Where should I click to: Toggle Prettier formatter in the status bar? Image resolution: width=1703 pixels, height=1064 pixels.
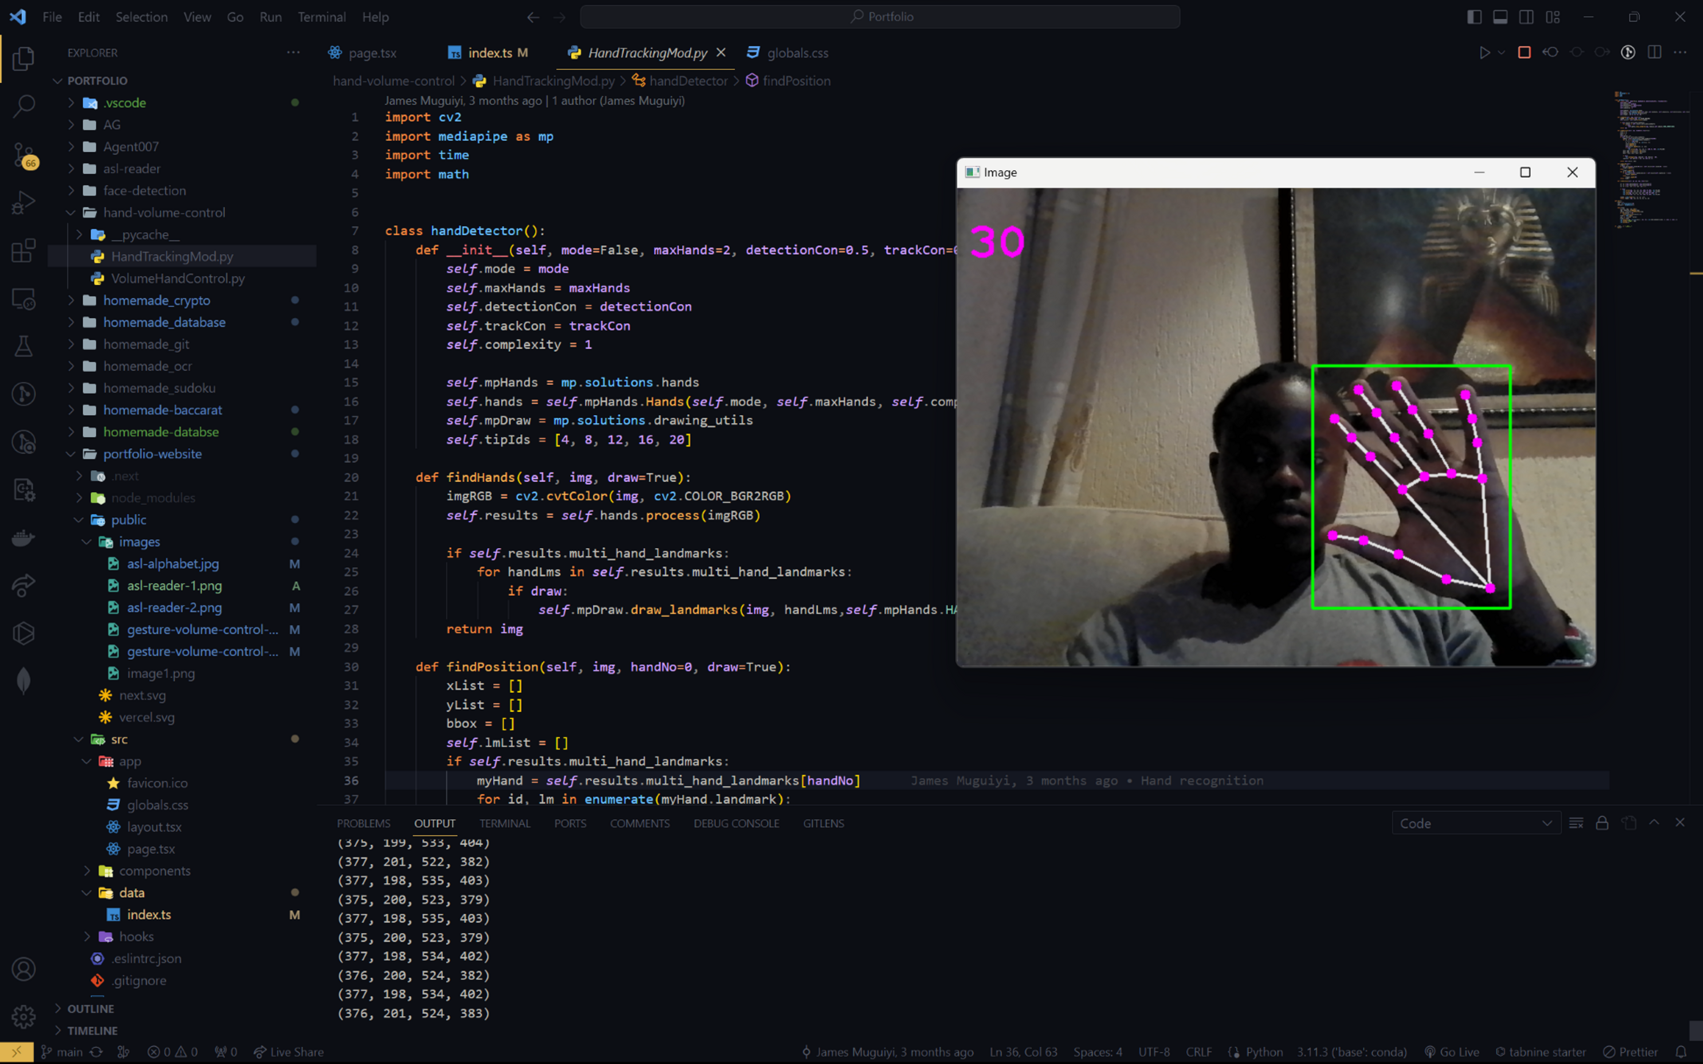pyautogui.click(x=1631, y=1052)
